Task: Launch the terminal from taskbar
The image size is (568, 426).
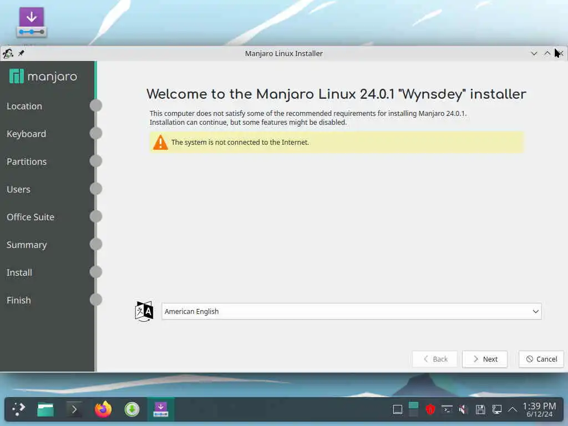Action: [x=74, y=409]
